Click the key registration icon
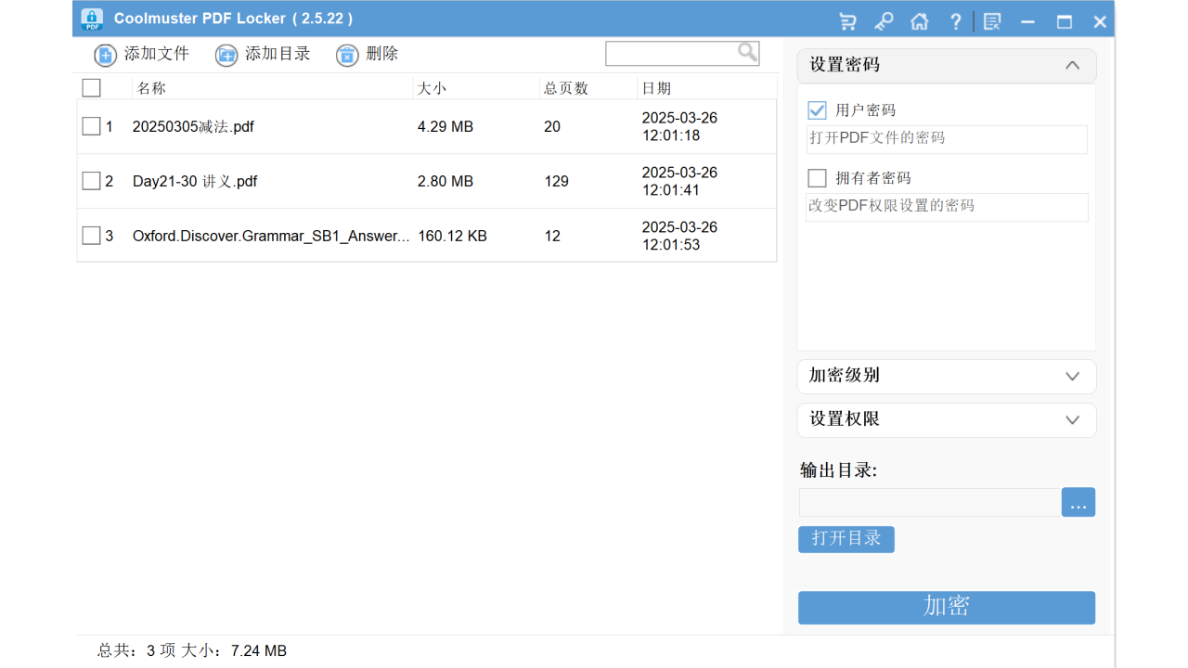The height and width of the screenshot is (668, 1188). point(884,20)
